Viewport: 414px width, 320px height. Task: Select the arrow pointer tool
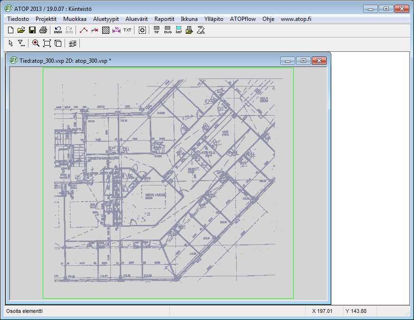[10, 43]
